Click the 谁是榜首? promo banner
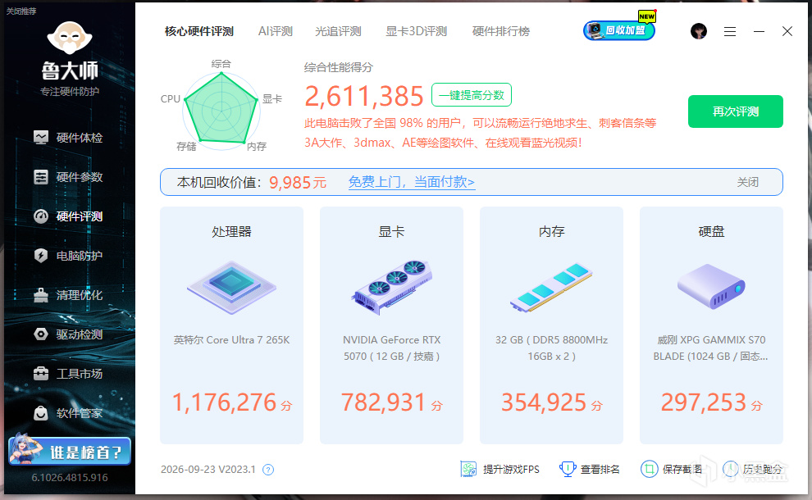The image size is (812, 500). click(70, 451)
